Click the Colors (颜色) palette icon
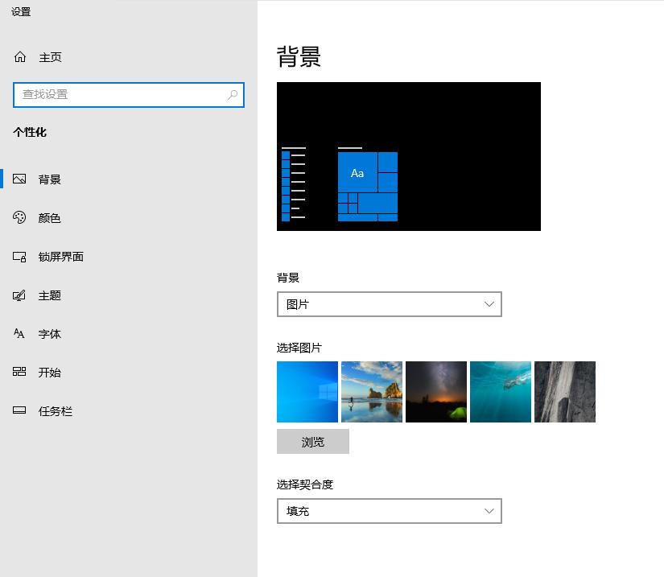The height and width of the screenshot is (577, 664). click(x=20, y=218)
